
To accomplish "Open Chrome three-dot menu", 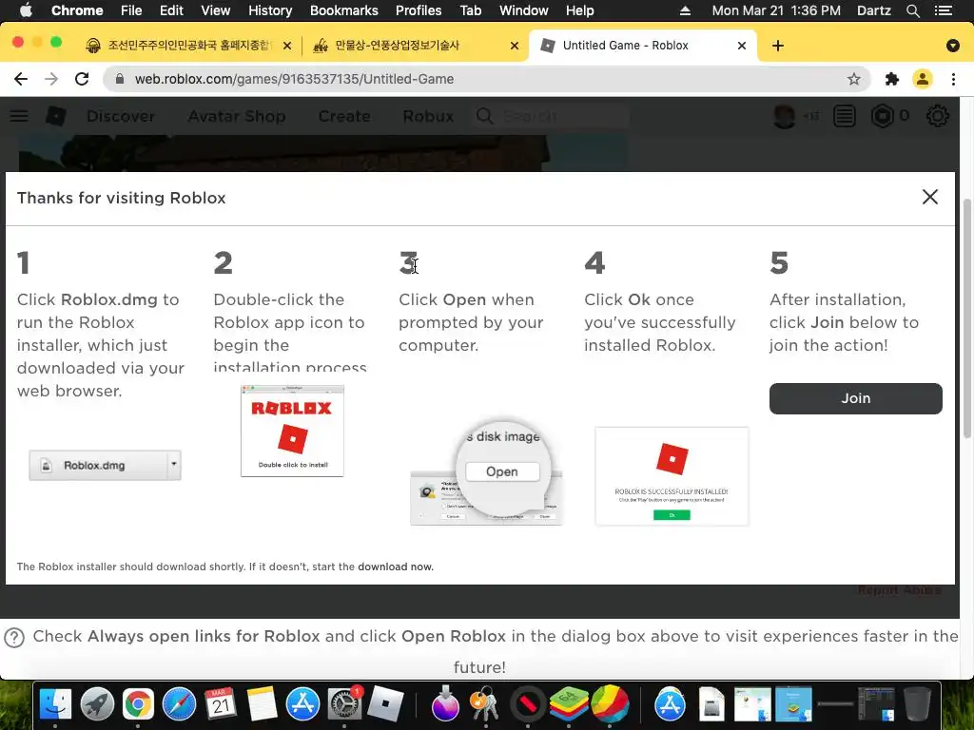I will click(953, 79).
